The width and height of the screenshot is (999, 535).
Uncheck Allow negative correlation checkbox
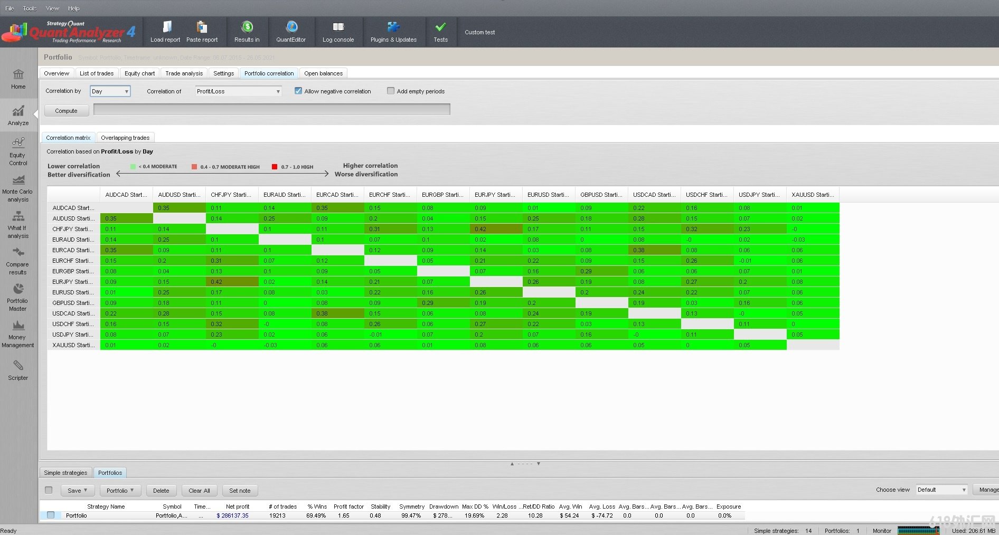point(298,91)
